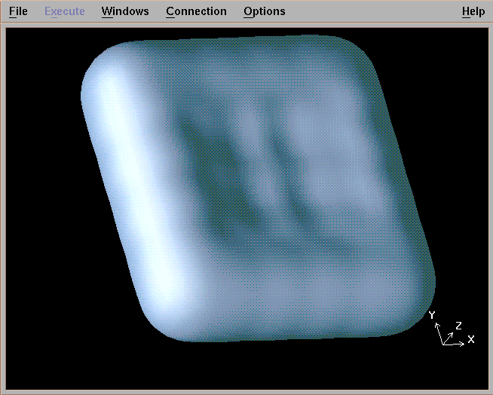Click the X axis label on the triad
This screenshot has height=395, width=493.
471,340
